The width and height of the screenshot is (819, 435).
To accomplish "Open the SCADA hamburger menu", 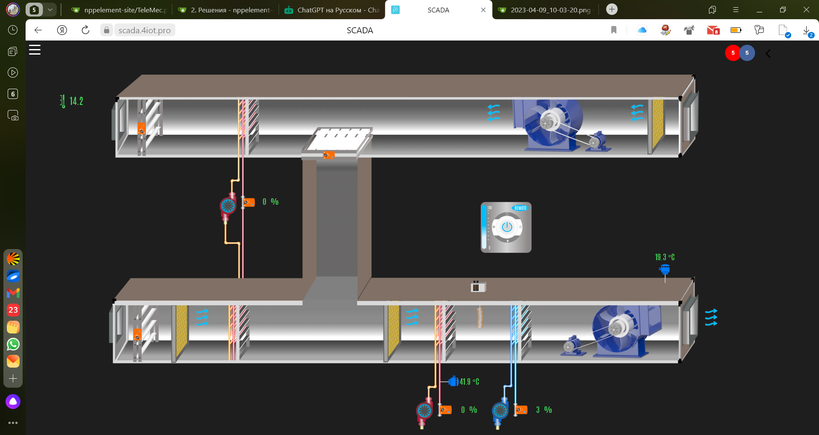I will tap(35, 50).
